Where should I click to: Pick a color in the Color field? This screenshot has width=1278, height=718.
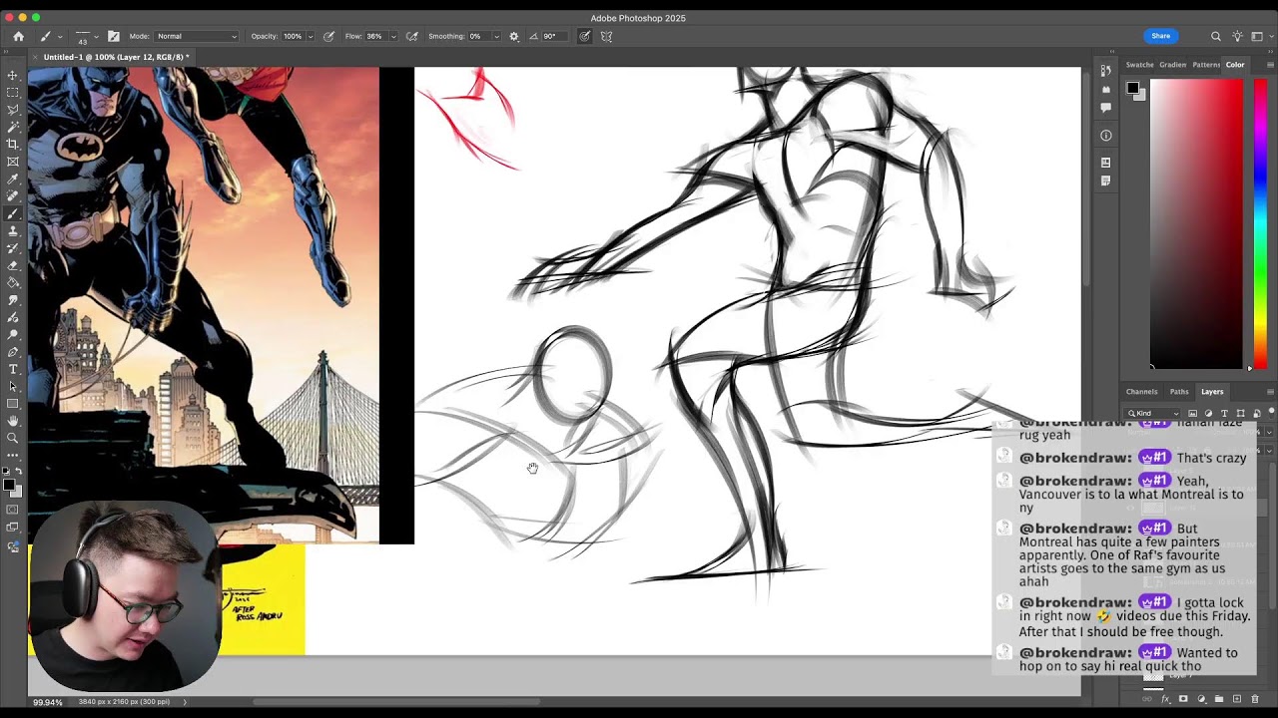point(1196,223)
